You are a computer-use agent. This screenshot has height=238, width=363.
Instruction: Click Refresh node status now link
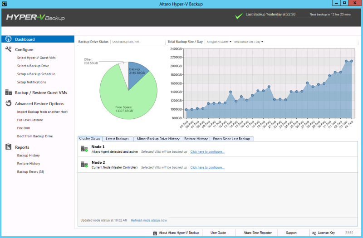[149, 220]
